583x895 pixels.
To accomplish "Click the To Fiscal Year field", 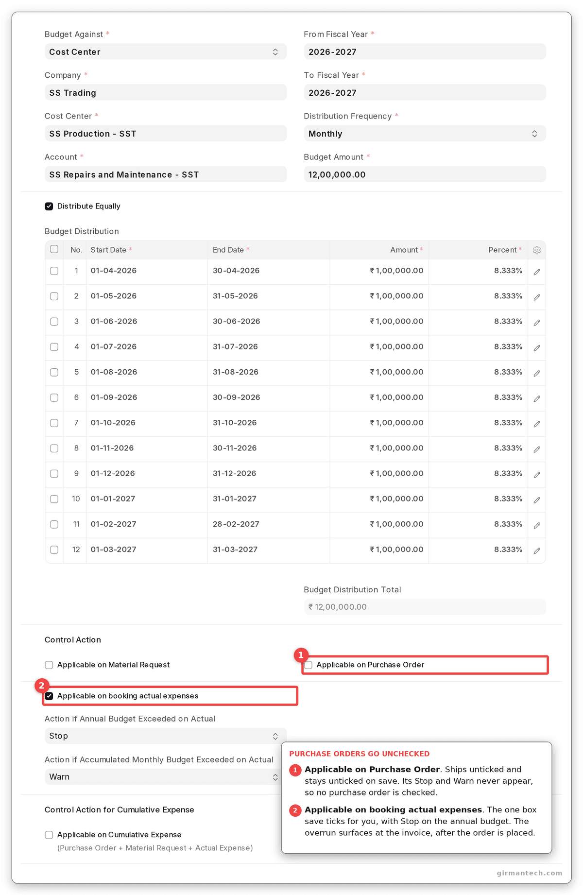I will coord(425,93).
